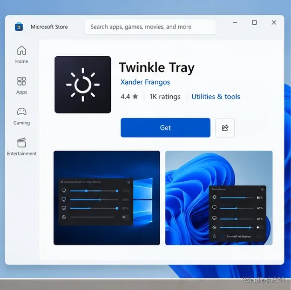Click the Twinkle Tray title text
The image size is (291, 290).
tap(156, 67)
